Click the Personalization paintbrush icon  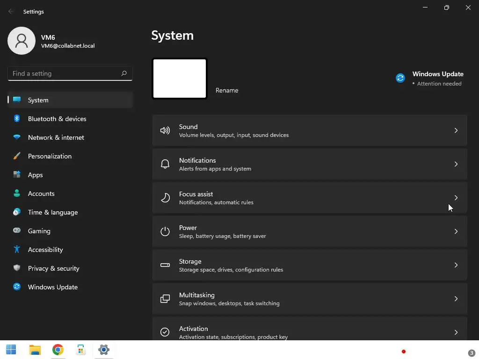coord(17,156)
